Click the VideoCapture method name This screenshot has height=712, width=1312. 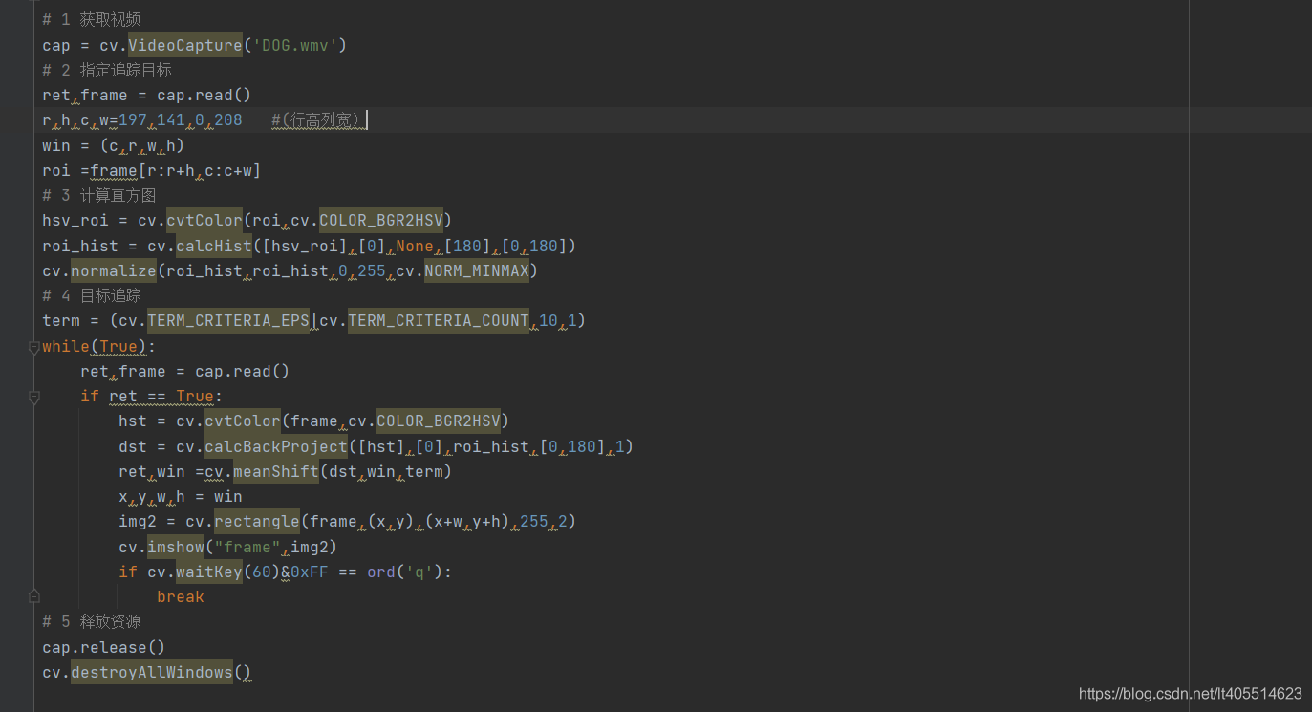[185, 45]
